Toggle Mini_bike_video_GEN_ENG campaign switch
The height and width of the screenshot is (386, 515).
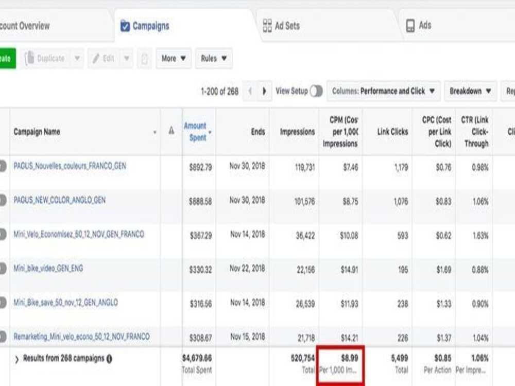[x=3, y=269]
